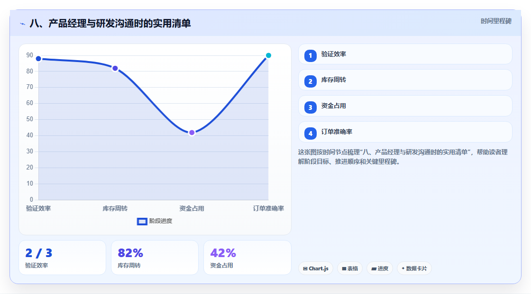Open the 订单准确率 milestone row

tap(405, 132)
